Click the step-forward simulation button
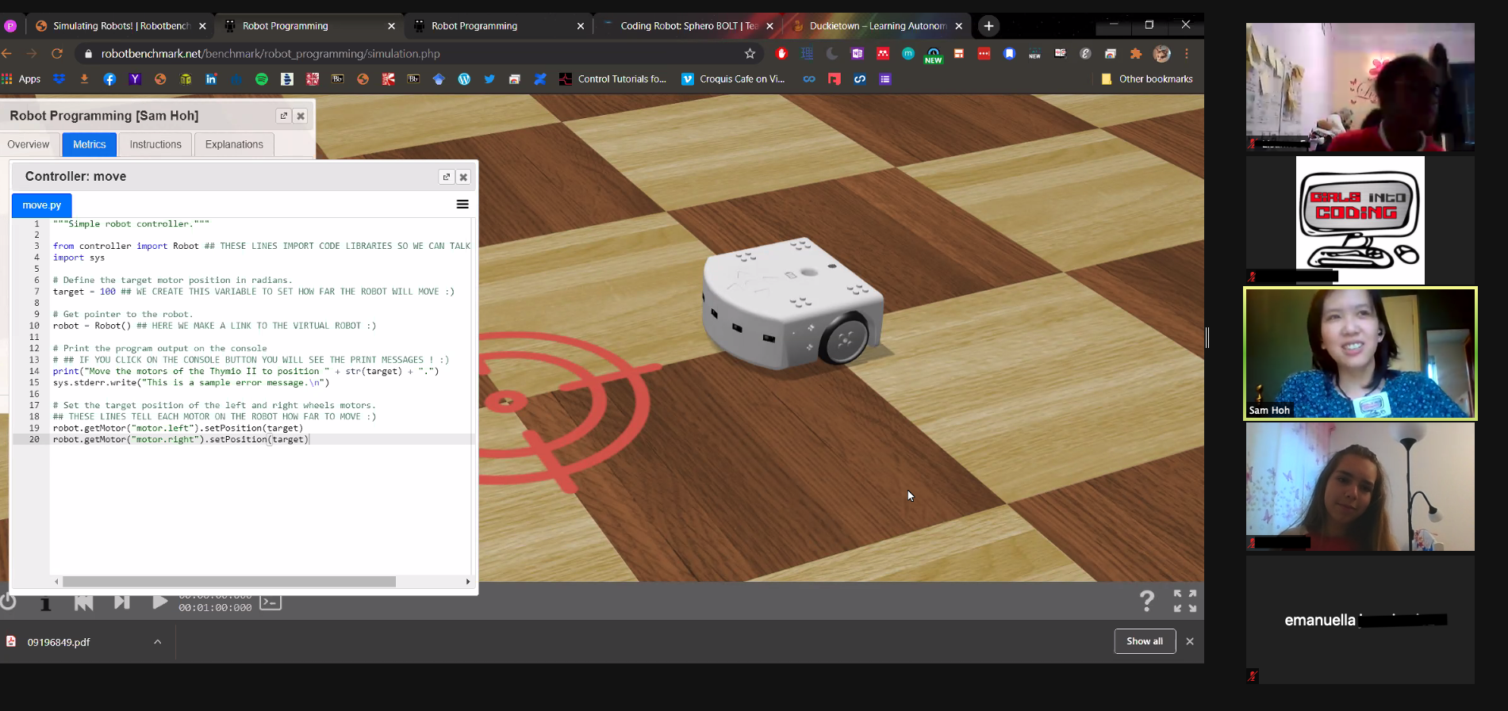 [121, 602]
